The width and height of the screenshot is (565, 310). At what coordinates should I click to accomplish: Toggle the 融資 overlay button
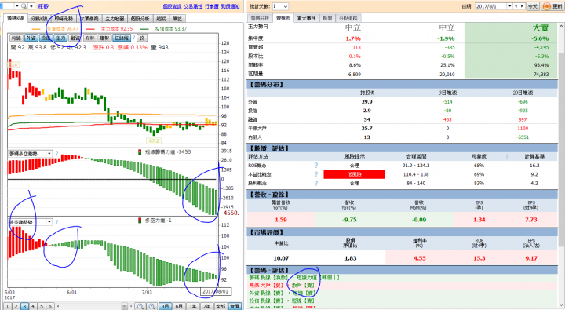click(75, 38)
